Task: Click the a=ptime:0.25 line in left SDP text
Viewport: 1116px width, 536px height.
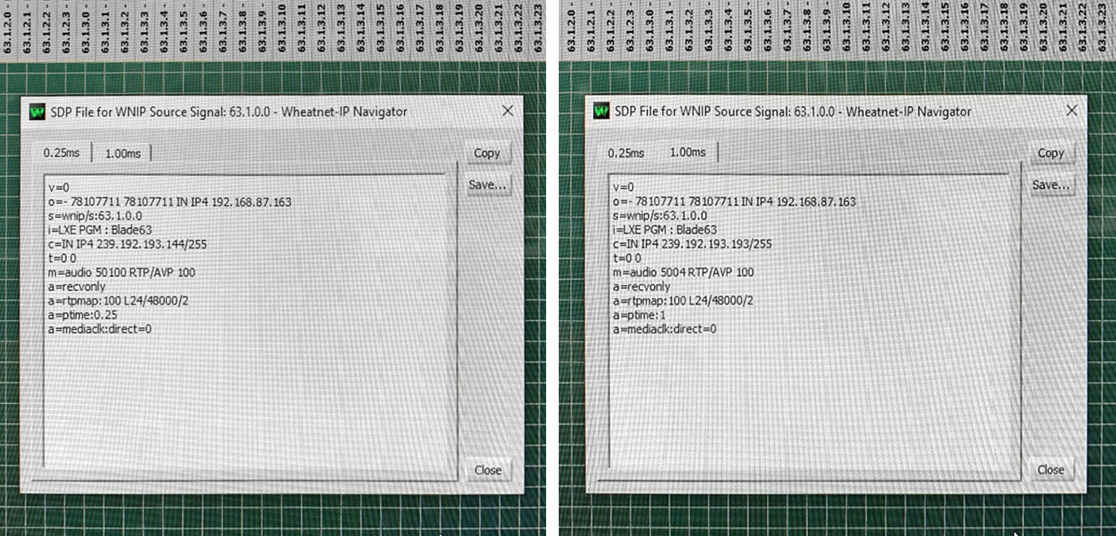Action: pos(83,315)
